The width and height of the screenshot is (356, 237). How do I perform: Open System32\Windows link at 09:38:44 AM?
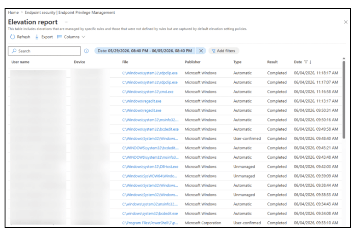[150, 185]
